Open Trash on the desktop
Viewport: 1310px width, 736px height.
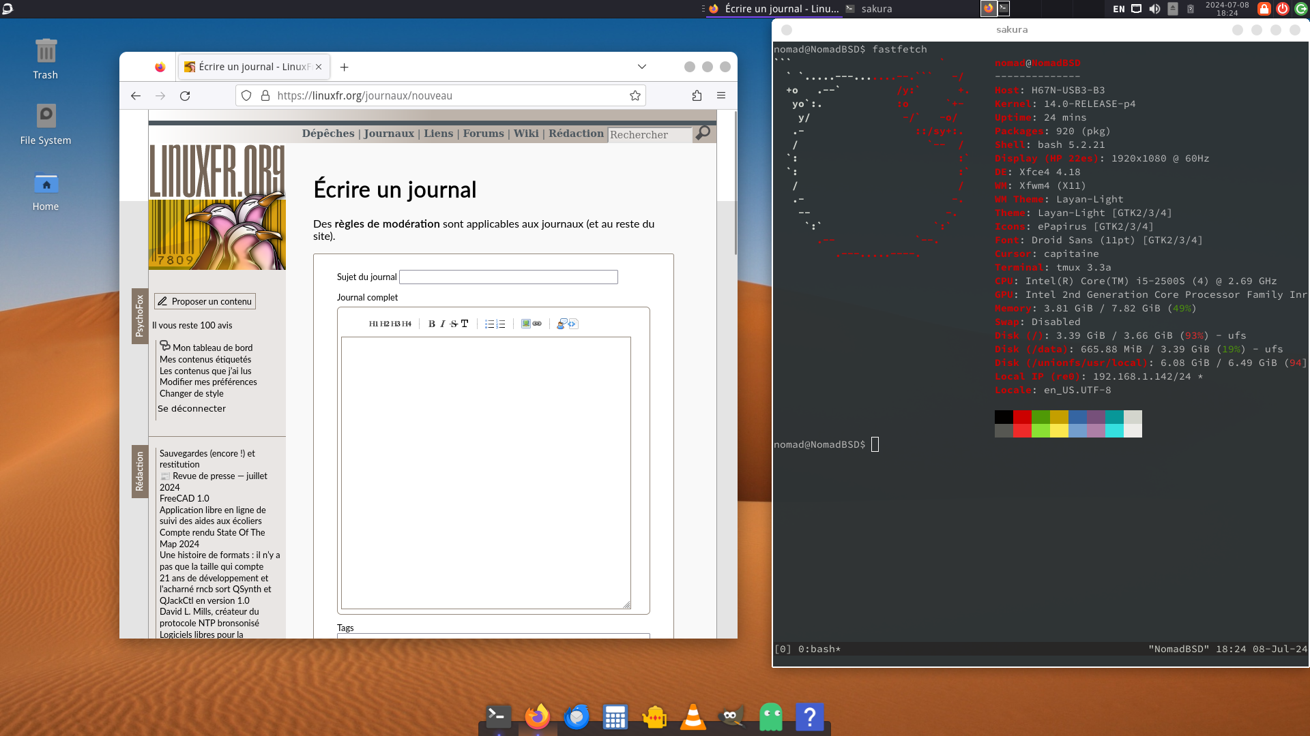click(46, 59)
